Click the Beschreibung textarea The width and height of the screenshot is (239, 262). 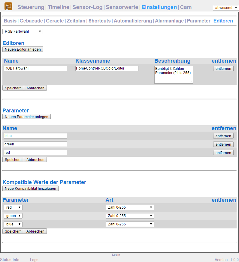point(174,75)
